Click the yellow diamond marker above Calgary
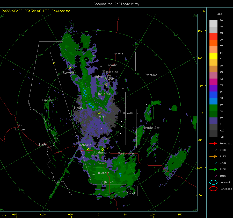 tap(102, 149)
